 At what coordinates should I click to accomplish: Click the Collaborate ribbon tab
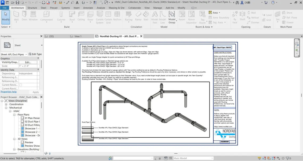134,8
